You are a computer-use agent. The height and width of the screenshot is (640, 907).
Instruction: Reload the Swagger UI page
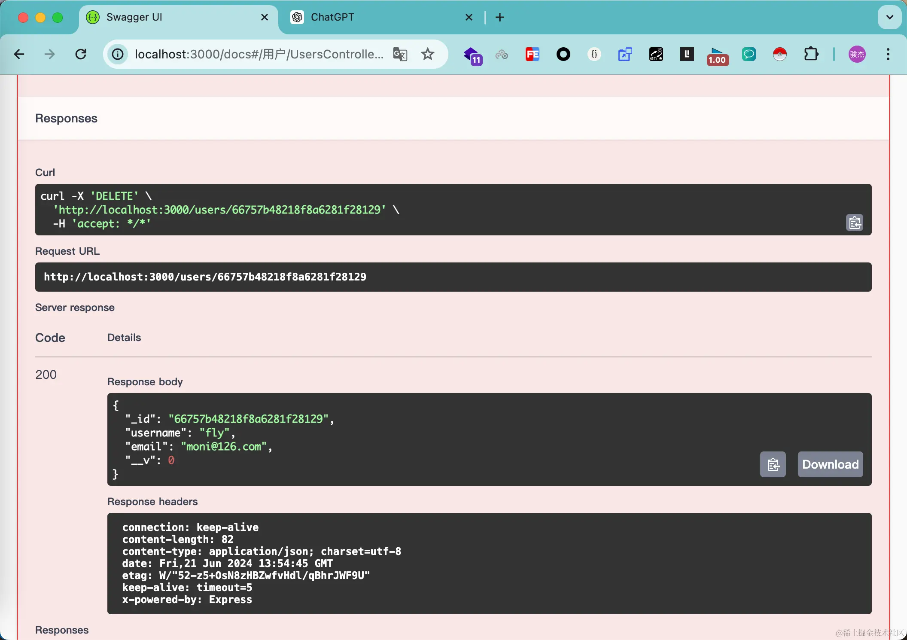coord(81,54)
